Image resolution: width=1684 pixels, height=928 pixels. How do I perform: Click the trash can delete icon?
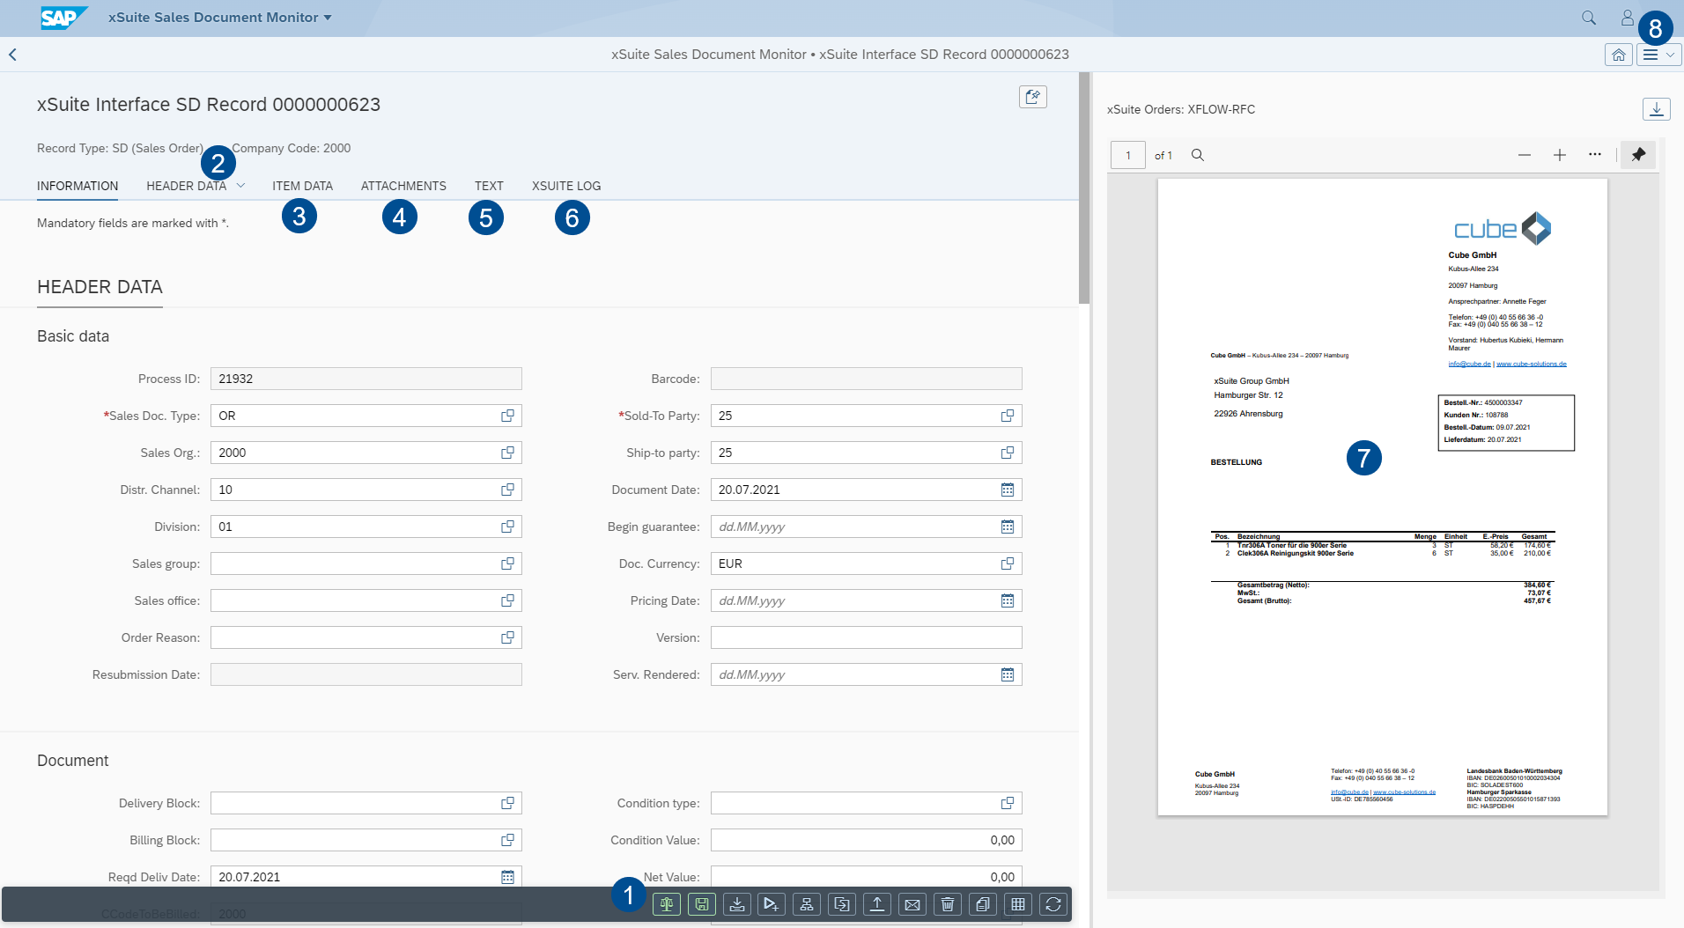[x=948, y=904]
